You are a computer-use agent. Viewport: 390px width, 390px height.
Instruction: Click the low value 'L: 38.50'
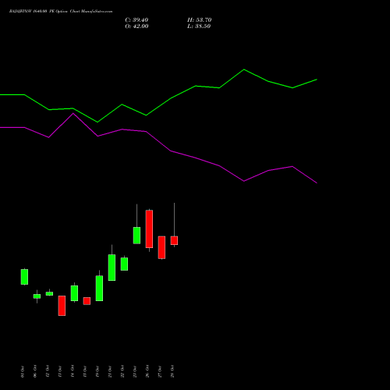[x=199, y=27]
